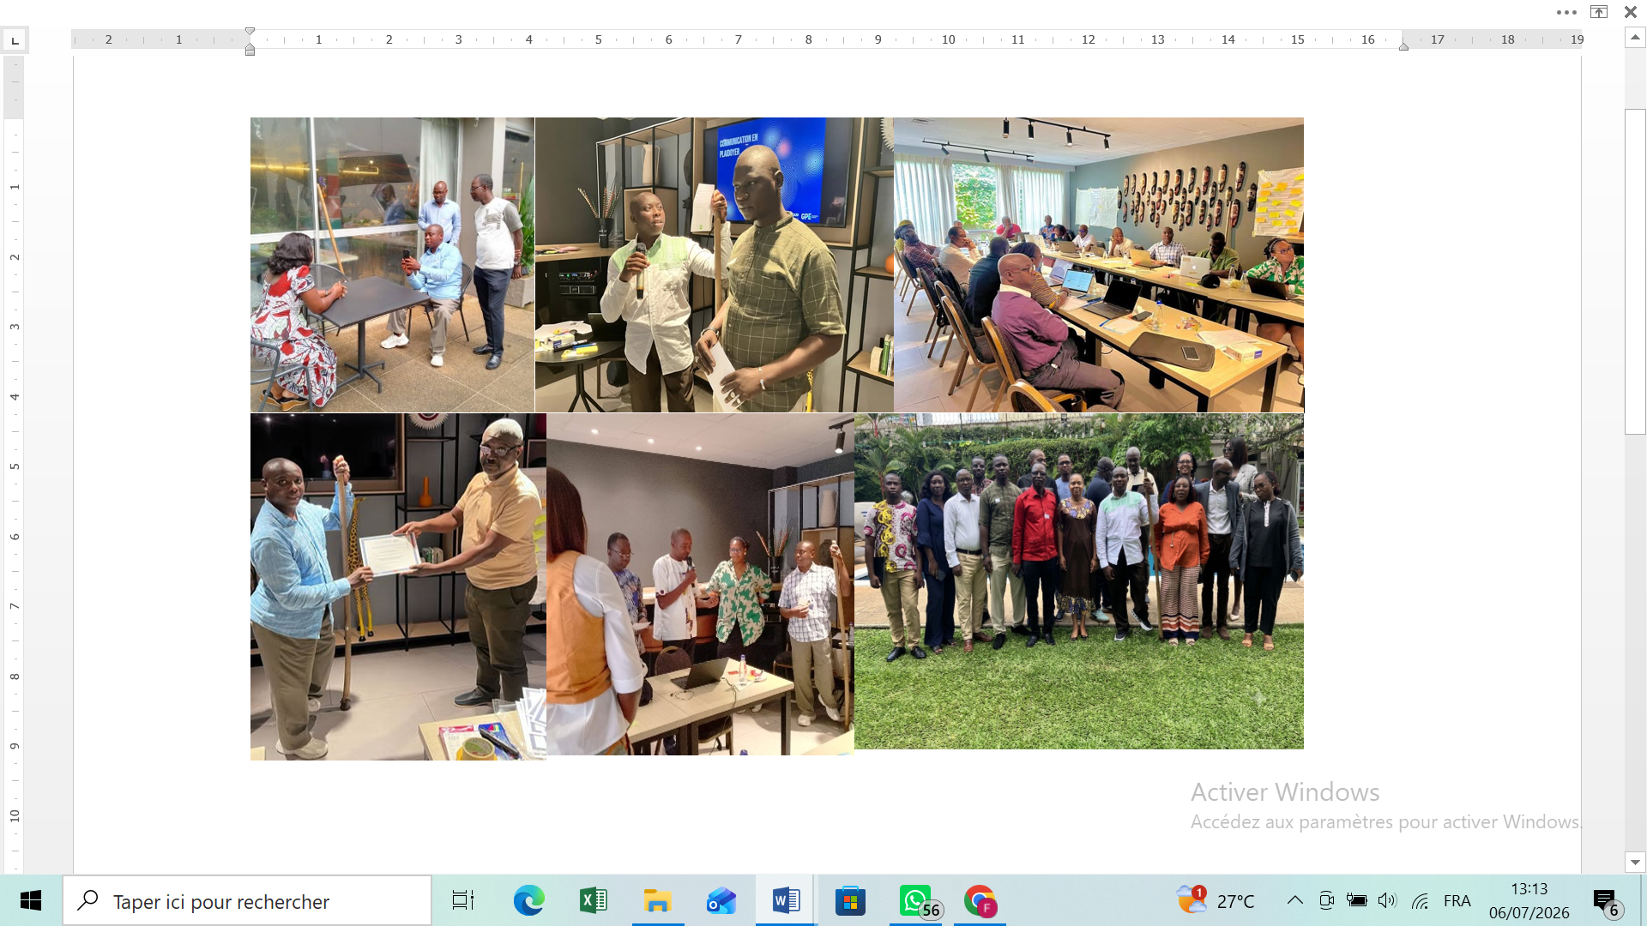
Task: Select the outdoor table meeting photo
Action: tap(392, 265)
